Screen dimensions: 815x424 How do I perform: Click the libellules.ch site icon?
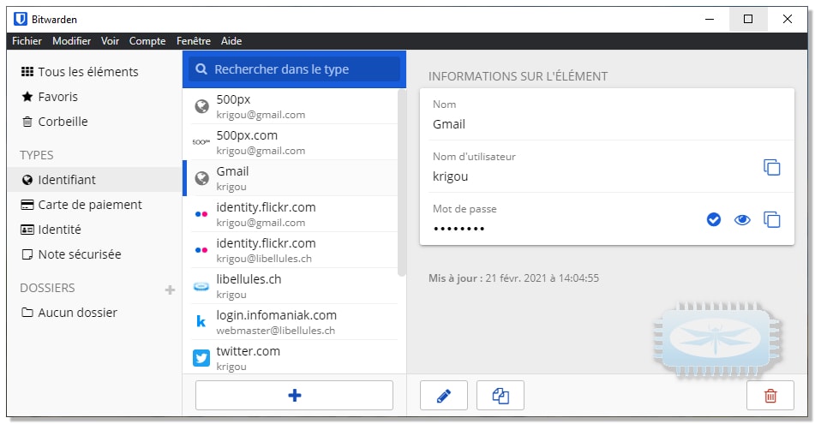[x=201, y=286]
